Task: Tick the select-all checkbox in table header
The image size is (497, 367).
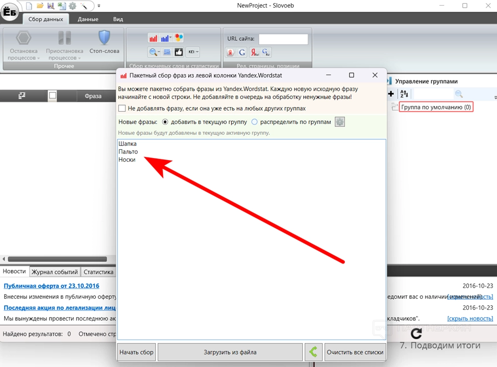Action: coord(53,95)
